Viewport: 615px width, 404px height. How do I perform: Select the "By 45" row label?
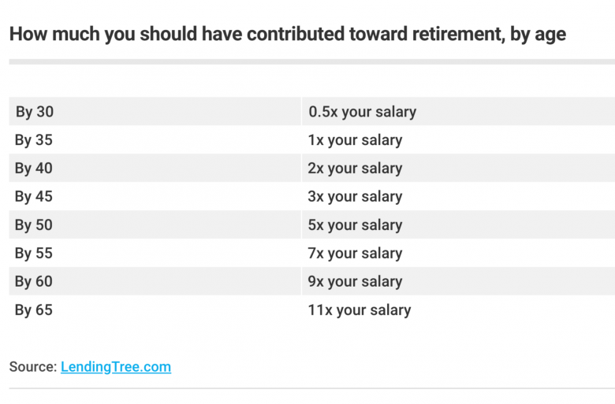[x=34, y=197]
